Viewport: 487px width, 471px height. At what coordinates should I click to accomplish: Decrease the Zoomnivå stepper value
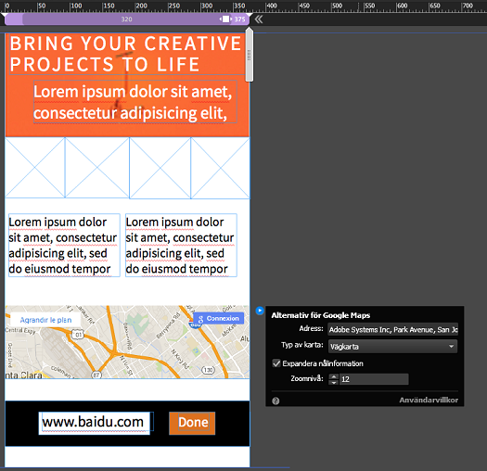tap(334, 382)
